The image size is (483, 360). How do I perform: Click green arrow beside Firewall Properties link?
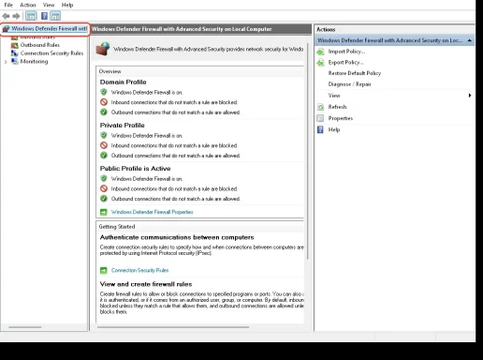click(104, 212)
